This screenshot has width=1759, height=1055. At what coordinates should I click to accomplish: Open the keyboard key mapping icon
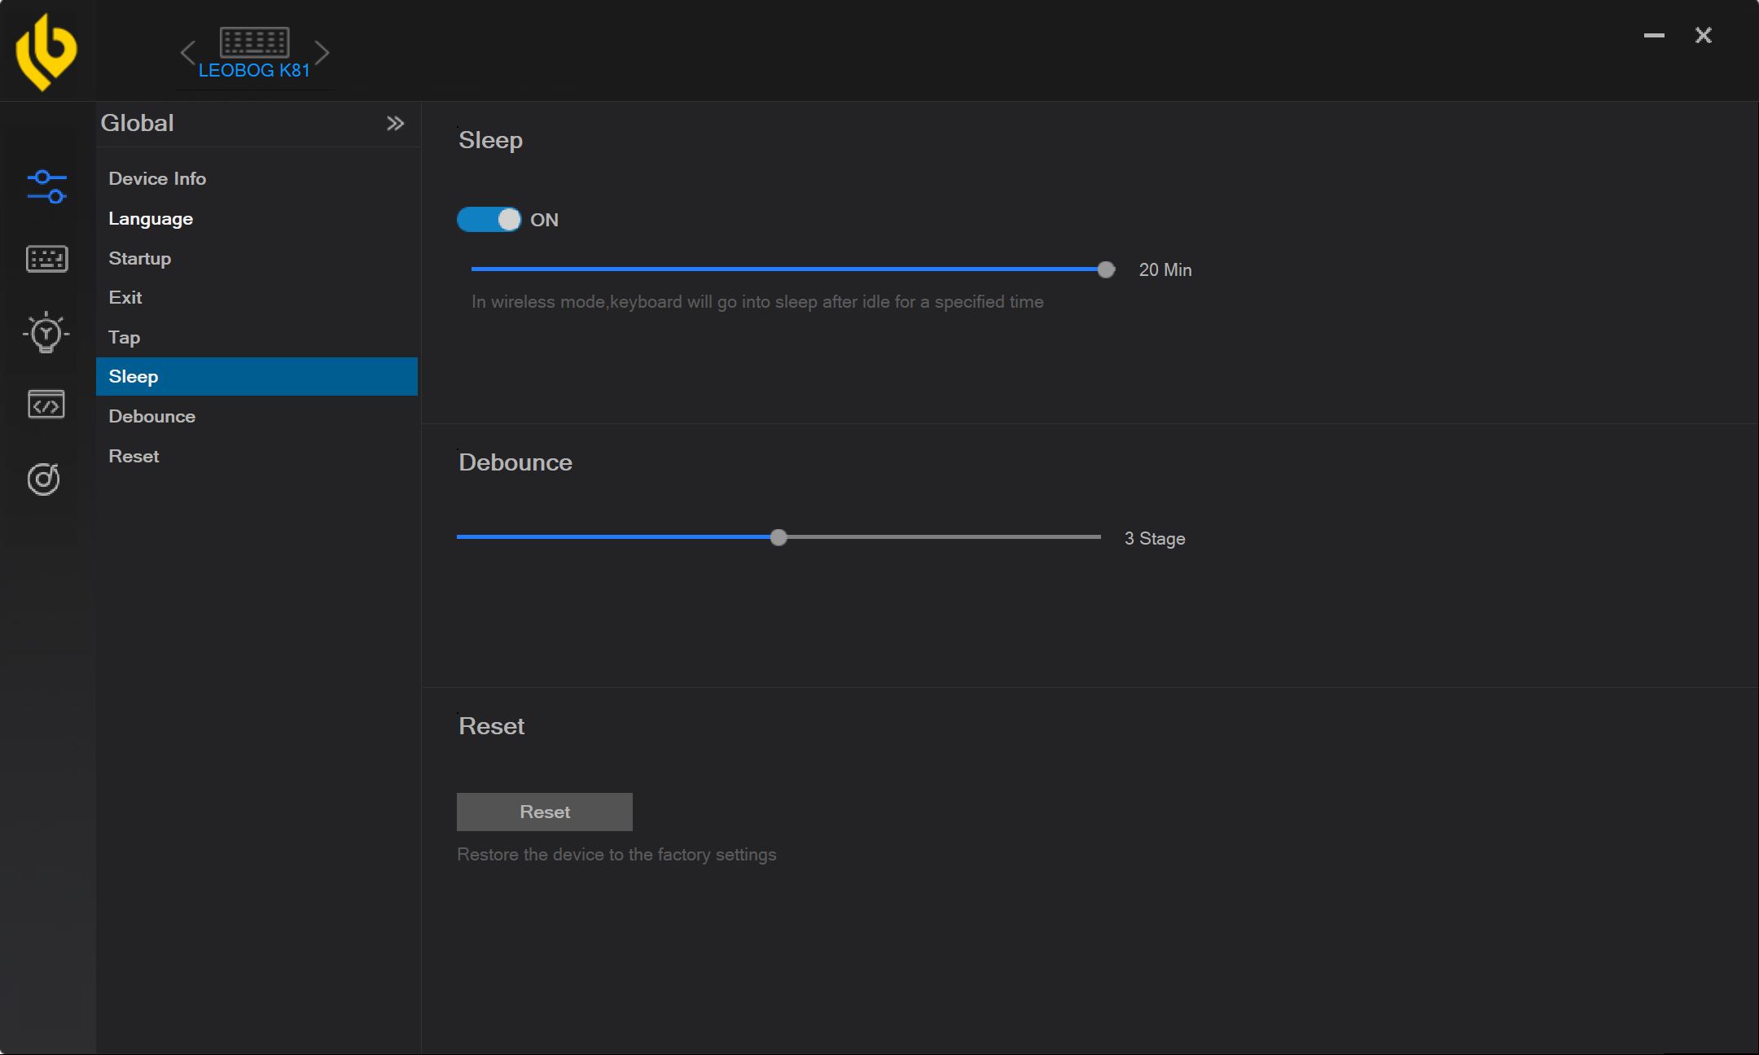click(46, 259)
